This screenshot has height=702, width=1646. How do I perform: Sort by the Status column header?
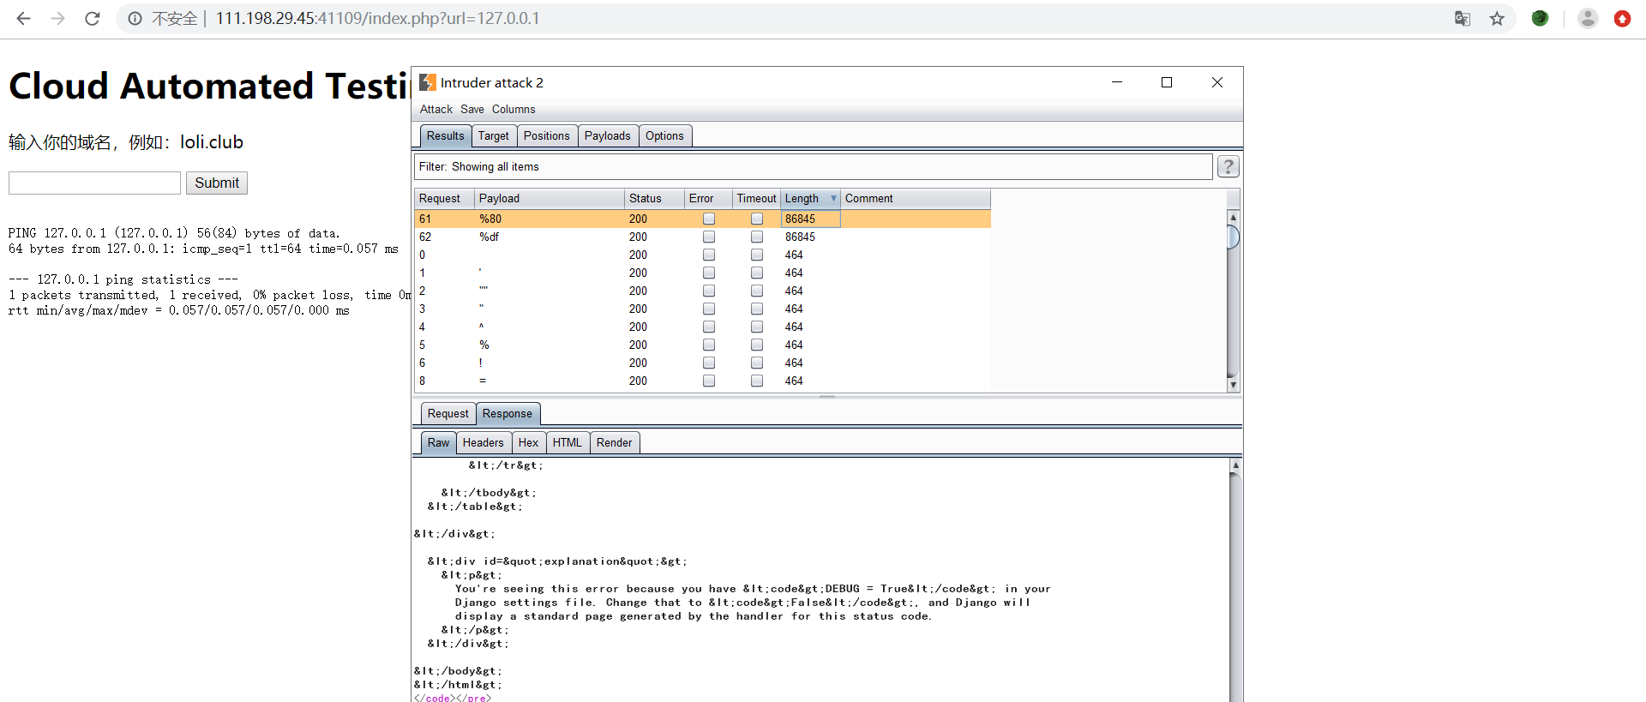654,198
